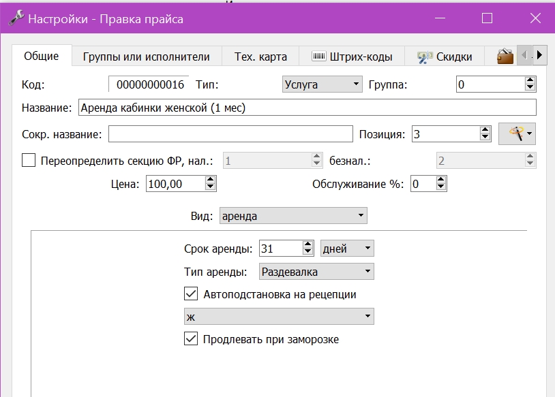The image size is (555, 397).
Task: Click the magic wand button next to Позиция
Action: (517, 133)
